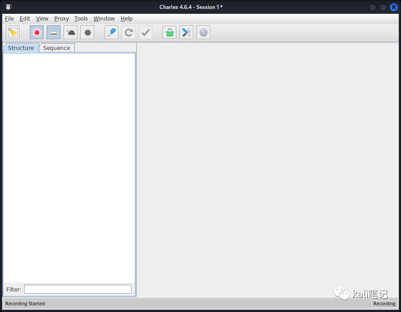Open the Help menu
Image resolution: width=401 pixels, height=312 pixels.
click(x=127, y=19)
